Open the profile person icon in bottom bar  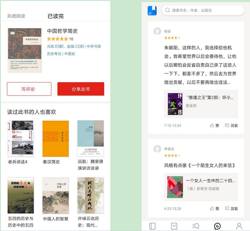coord(239,226)
